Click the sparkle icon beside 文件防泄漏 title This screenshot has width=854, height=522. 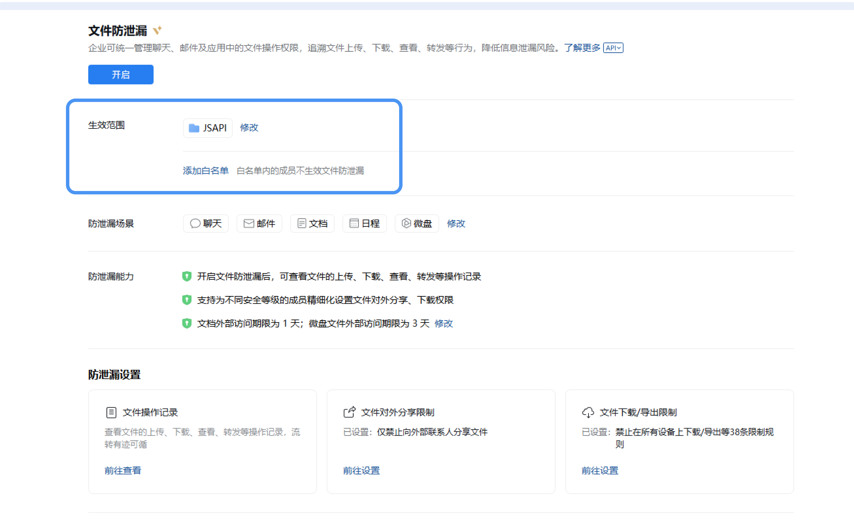coord(157,30)
